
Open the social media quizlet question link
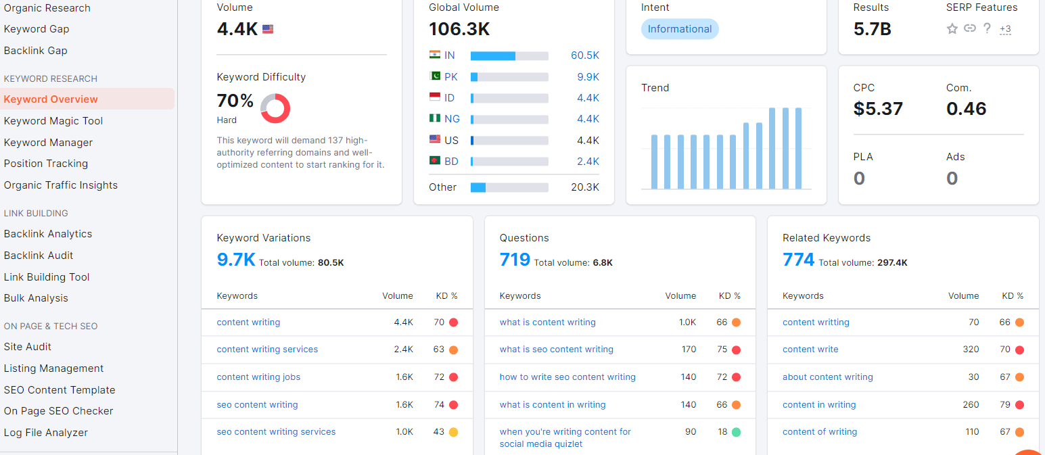point(565,438)
